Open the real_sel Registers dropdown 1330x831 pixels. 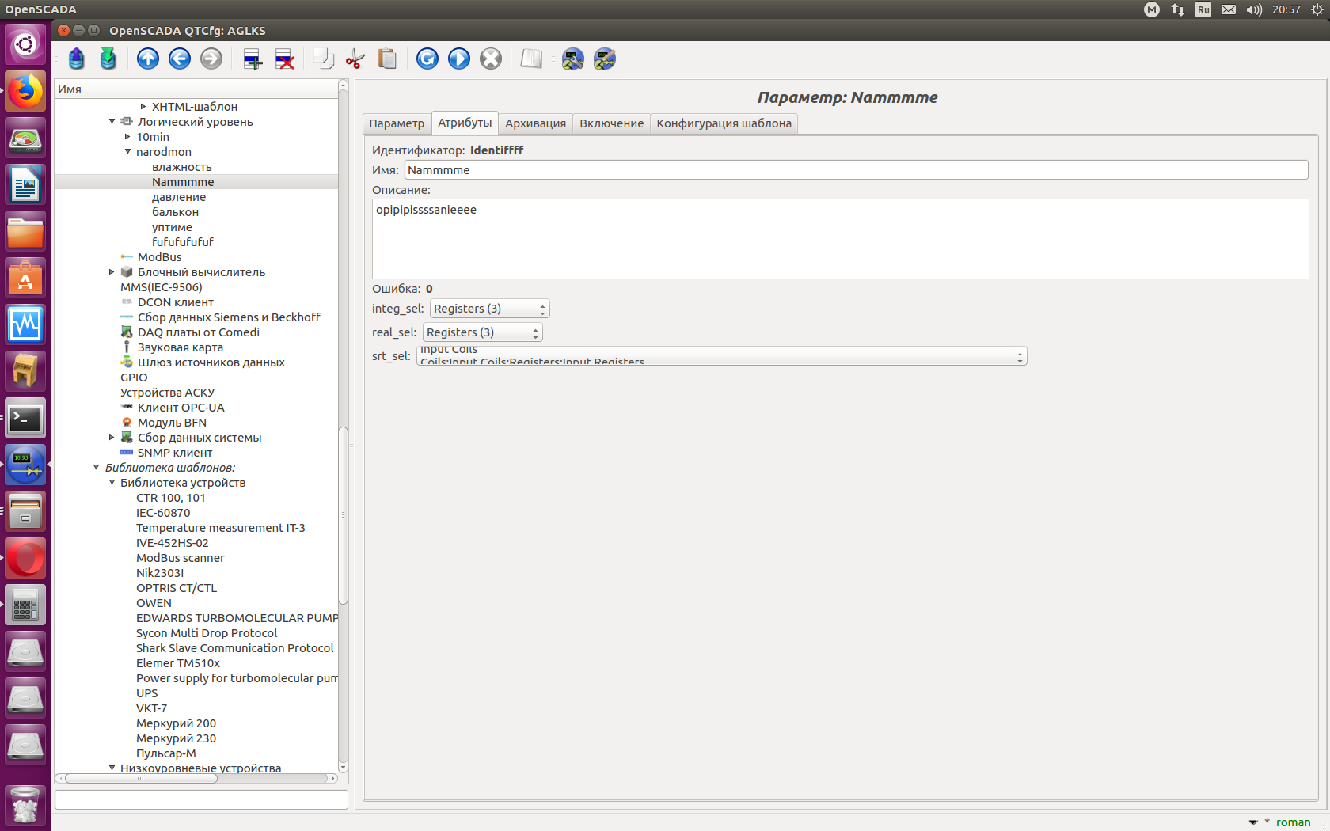[482, 332]
